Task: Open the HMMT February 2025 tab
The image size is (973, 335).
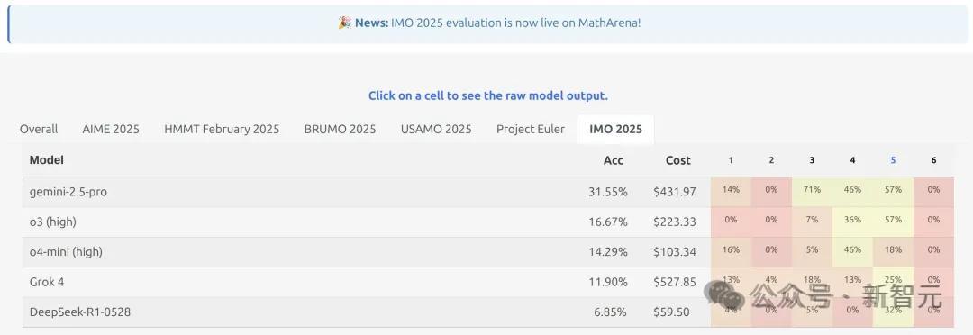Action: (222, 129)
